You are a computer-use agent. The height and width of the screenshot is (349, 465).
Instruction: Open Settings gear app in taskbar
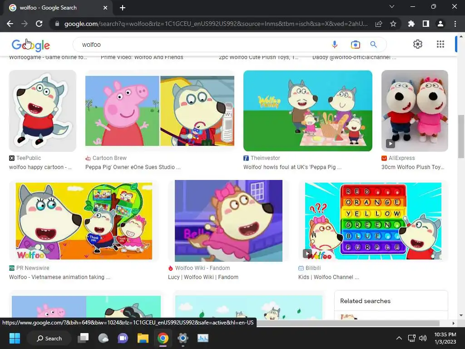coord(183,338)
